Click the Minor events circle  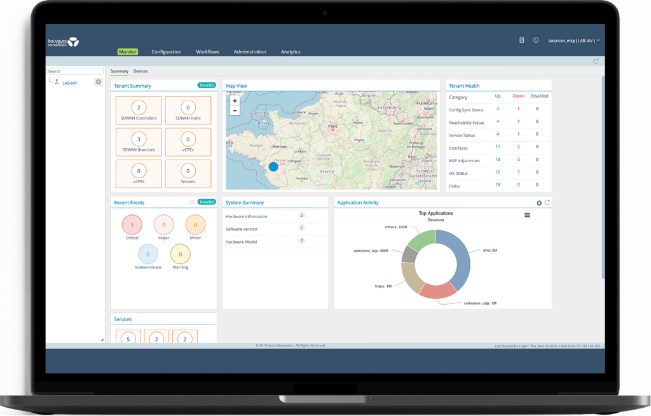tap(195, 225)
